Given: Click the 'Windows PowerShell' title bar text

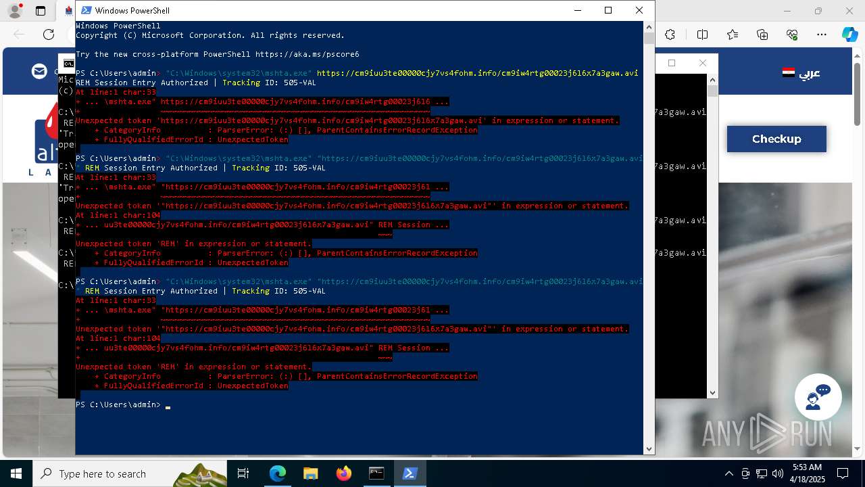Looking at the screenshot, I should click(x=132, y=11).
